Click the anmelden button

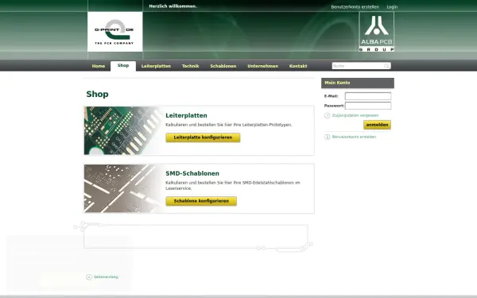tap(377, 125)
